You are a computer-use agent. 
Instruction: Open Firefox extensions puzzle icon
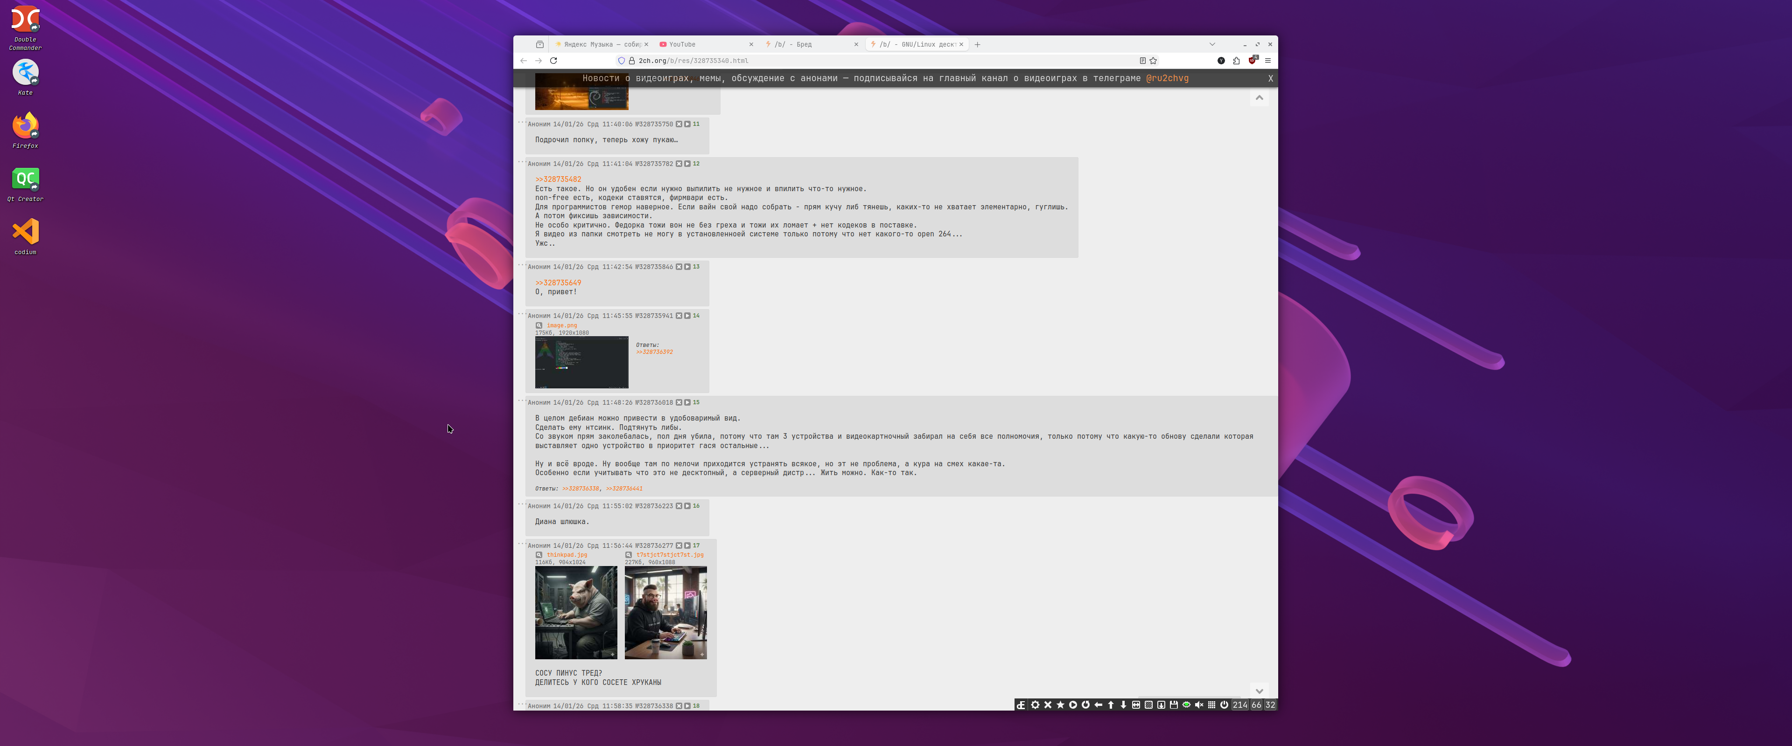1236,61
